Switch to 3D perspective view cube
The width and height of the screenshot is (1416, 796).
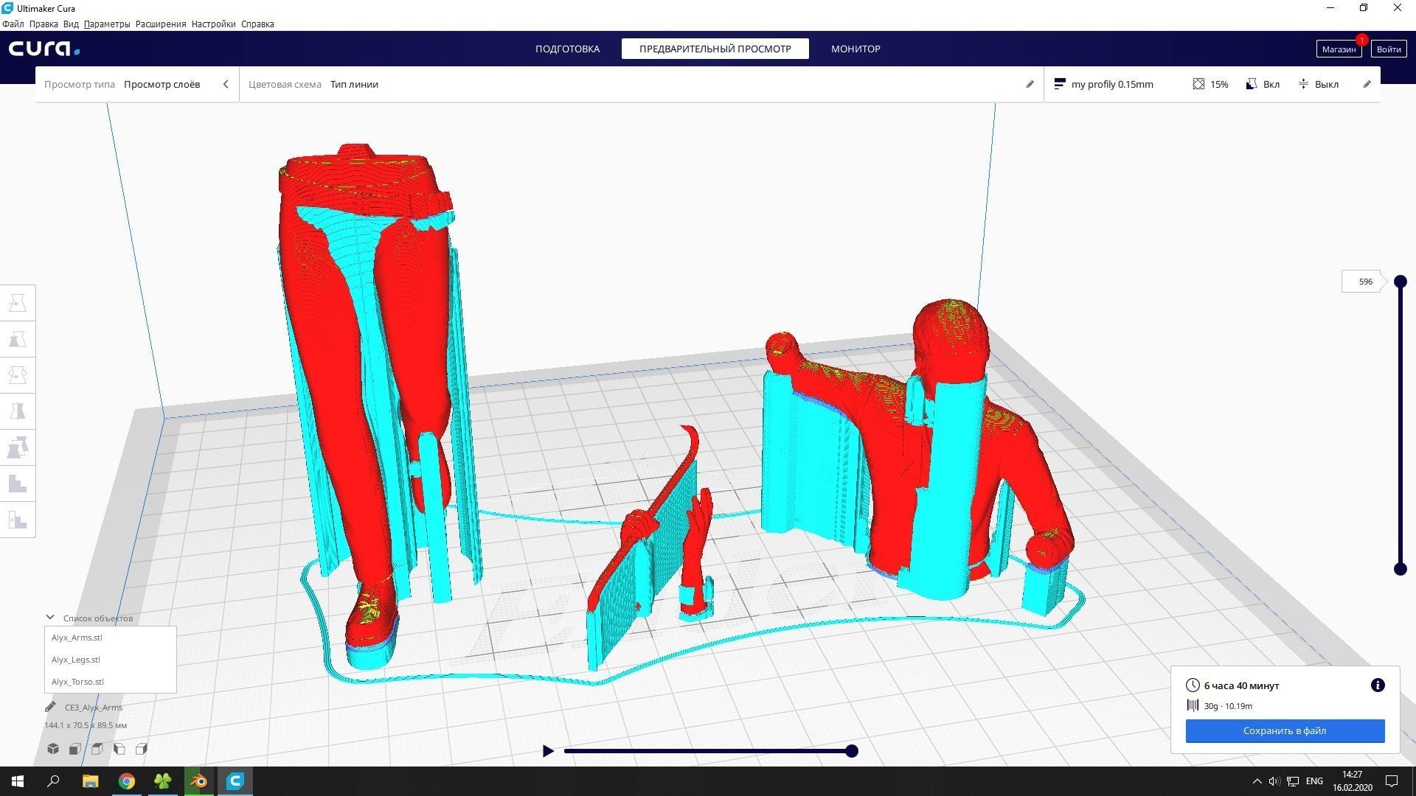(x=53, y=749)
